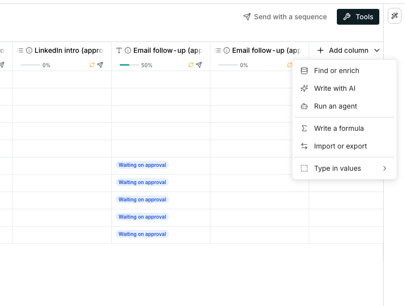Click the Add column plus icon
Image resolution: width=405 pixels, height=306 pixels.
pyautogui.click(x=320, y=50)
